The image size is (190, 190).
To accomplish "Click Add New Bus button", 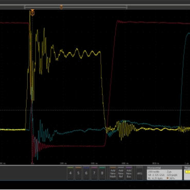I will [129, 173].
